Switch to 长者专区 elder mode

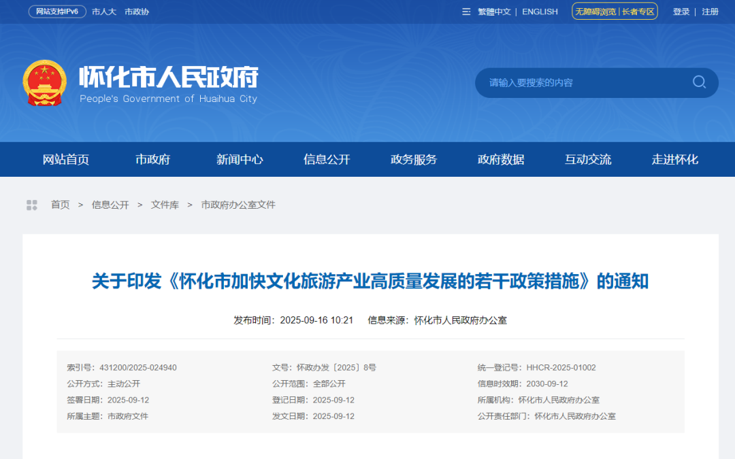[x=638, y=12]
